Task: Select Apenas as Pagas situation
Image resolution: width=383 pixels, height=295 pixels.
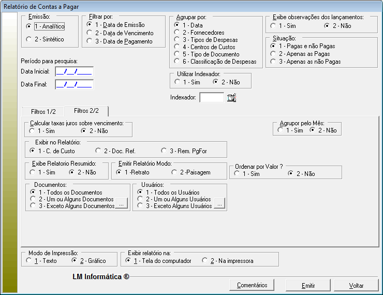Action: [273, 54]
